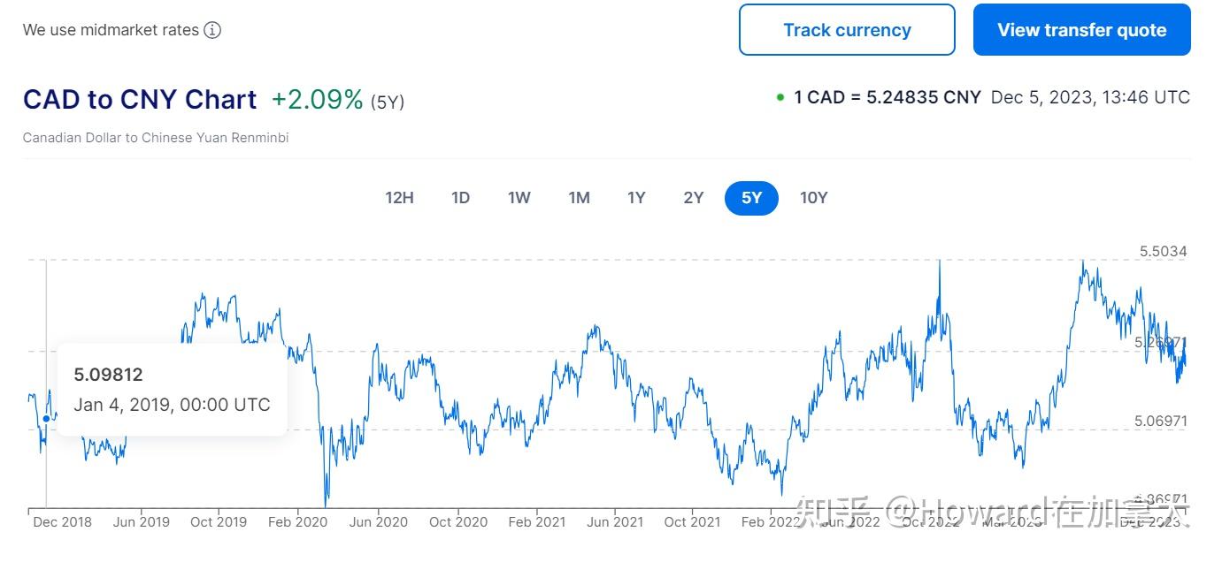Click the Track currency button
1222x562 pixels.
846,29
